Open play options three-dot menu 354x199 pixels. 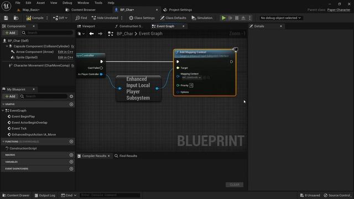(250, 18)
